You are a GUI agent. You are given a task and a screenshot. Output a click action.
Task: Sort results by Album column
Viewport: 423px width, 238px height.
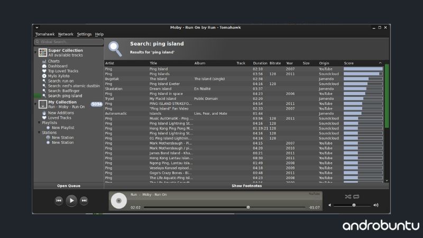[x=200, y=63]
